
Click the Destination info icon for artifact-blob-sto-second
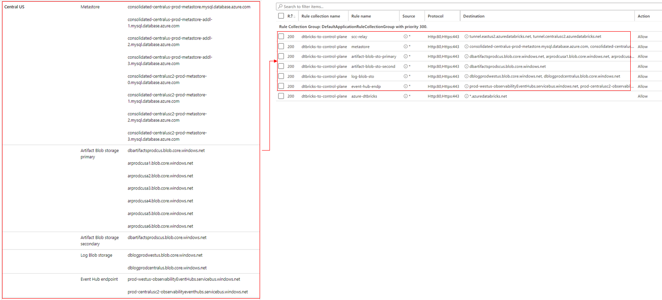[x=466, y=66]
